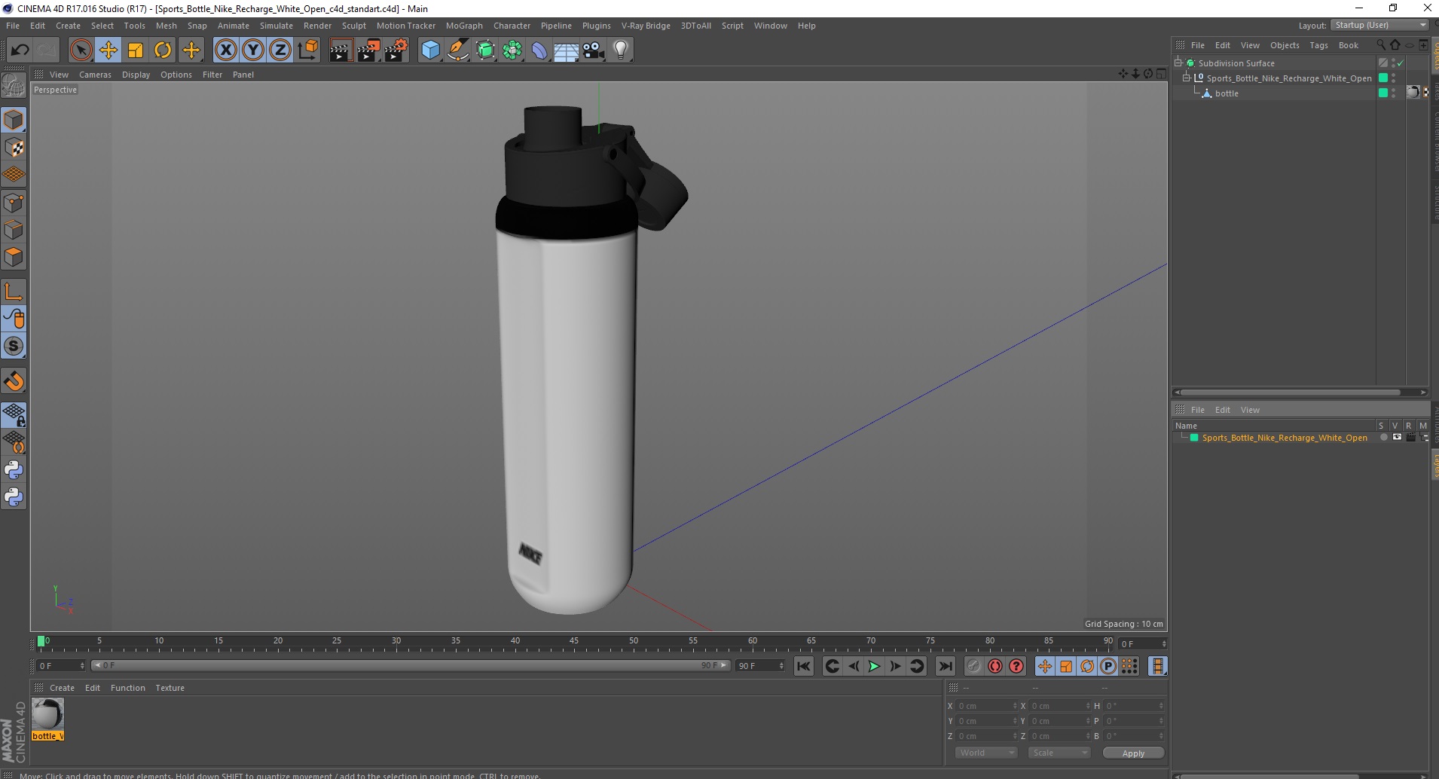The height and width of the screenshot is (779, 1439).
Task: Collapse the Subdivision Surface tree item
Action: tap(1178, 63)
